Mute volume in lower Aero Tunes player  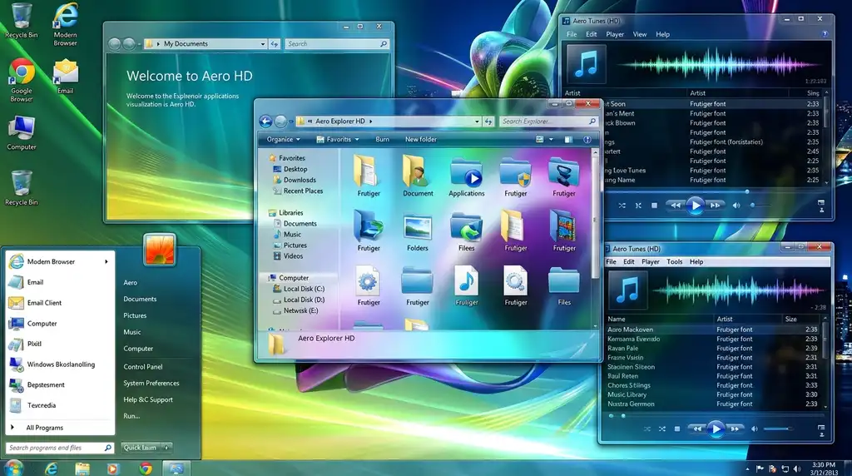(754, 429)
